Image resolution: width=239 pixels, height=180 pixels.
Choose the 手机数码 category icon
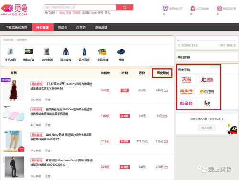click(10, 51)
